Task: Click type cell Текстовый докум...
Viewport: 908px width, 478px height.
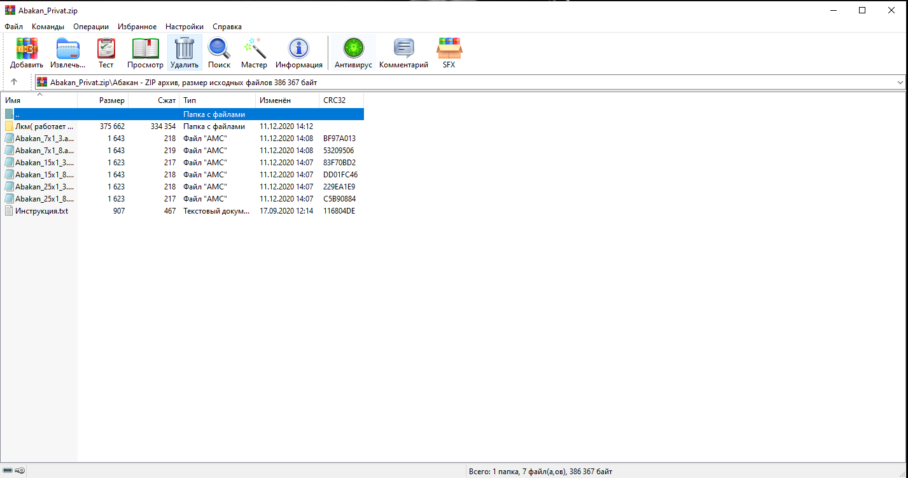Action: (217, 211)
